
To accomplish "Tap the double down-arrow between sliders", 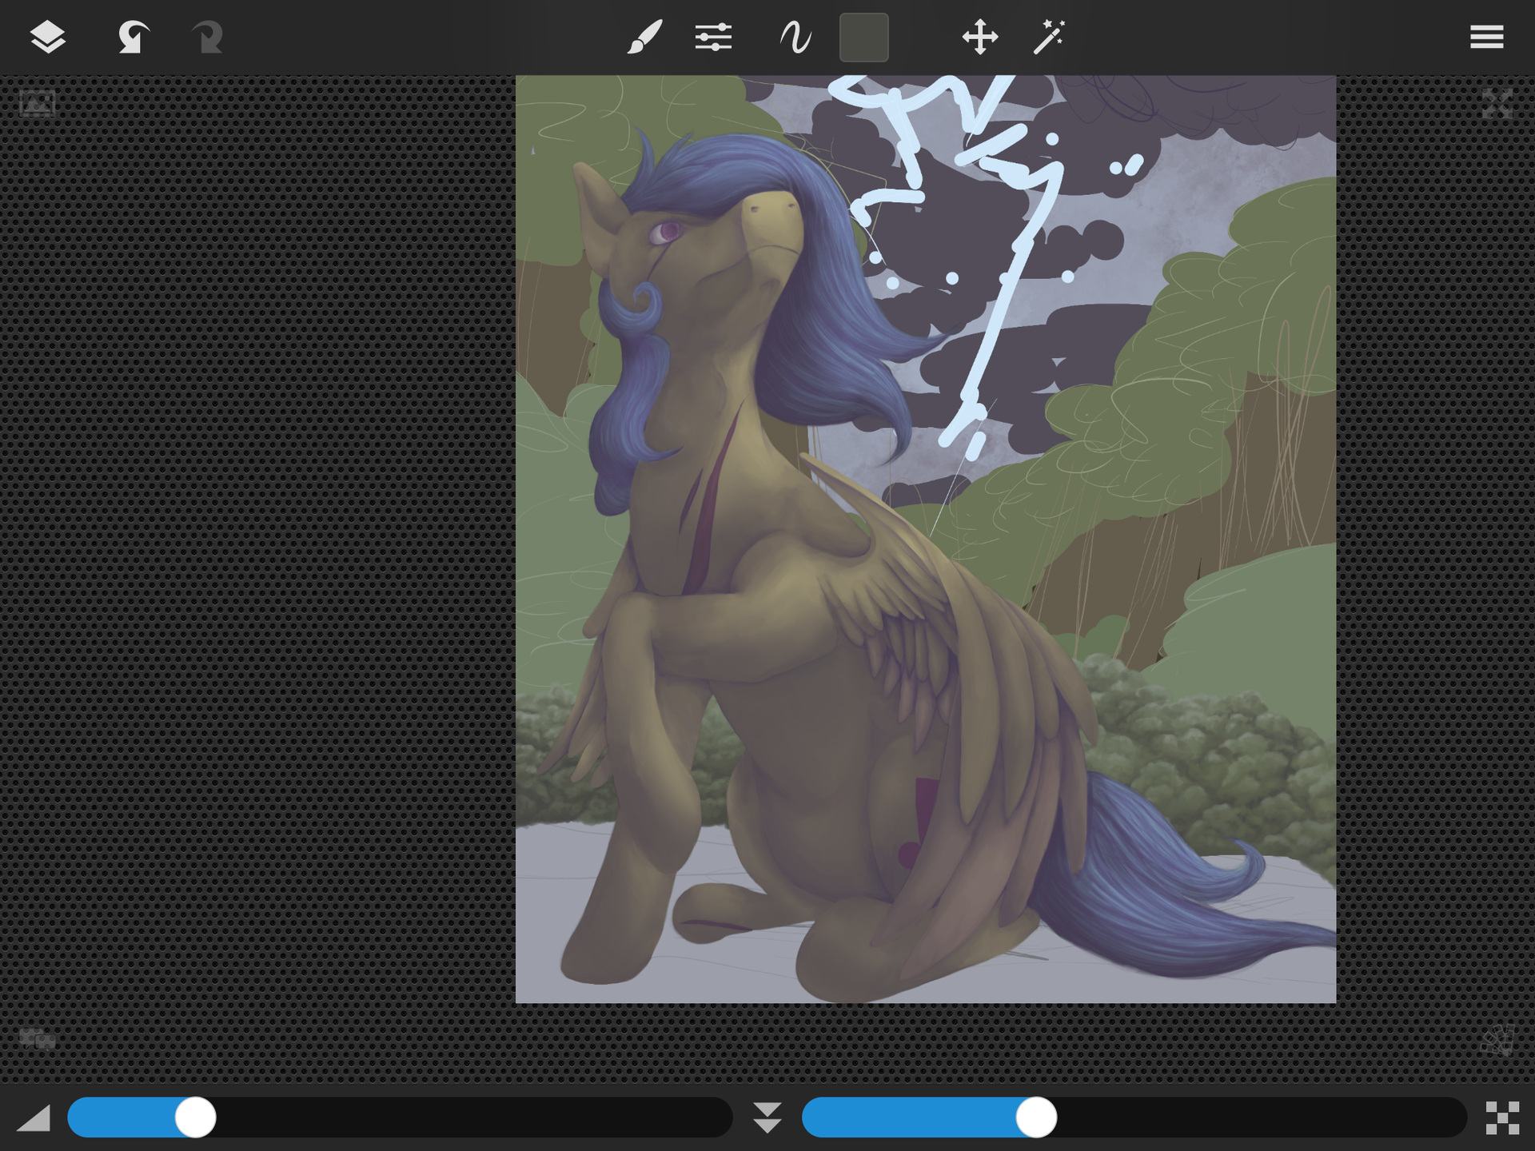I will [x=767, y=1117].
